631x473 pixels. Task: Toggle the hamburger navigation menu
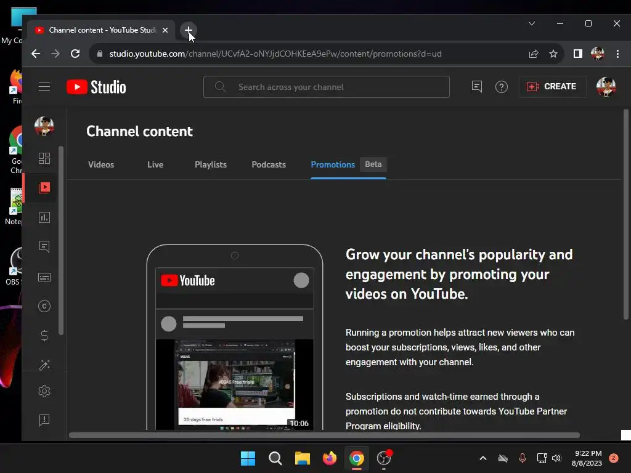(x=44, y=86)
